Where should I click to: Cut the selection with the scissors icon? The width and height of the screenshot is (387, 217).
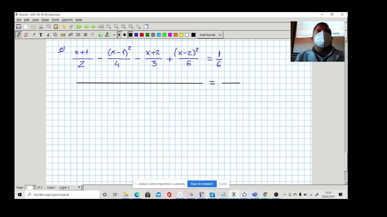point(41,27)
